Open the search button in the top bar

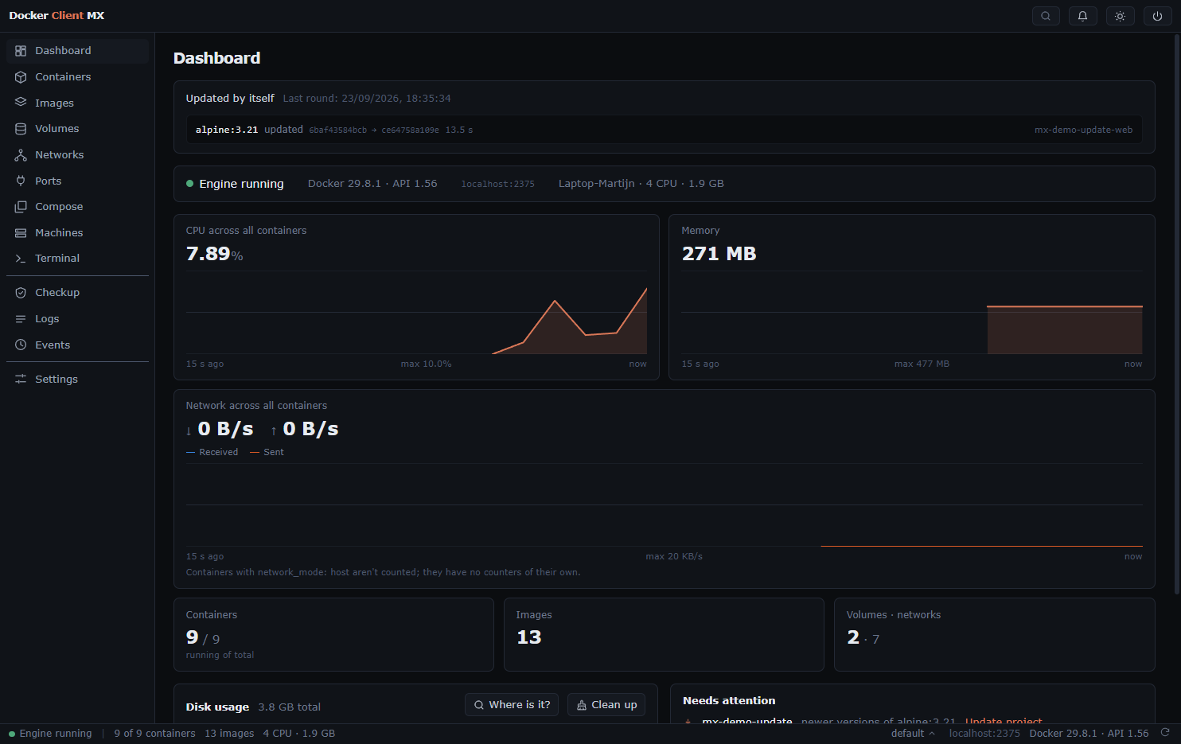pyautogui.click(x=1046, y=16)
